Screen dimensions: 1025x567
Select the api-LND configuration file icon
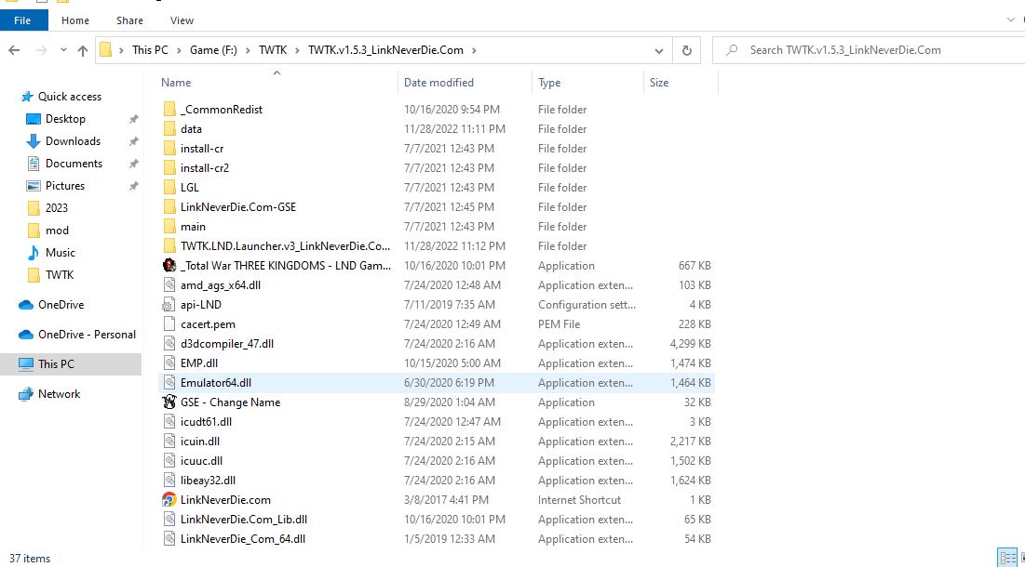tap(169, 305)
